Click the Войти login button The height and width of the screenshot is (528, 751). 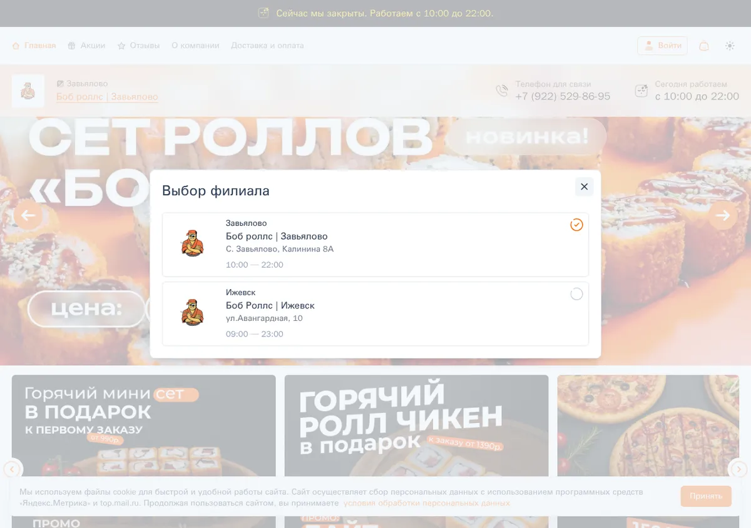(x=663, y=46)
